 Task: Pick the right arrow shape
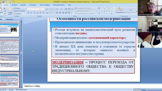click(x=107, y=11)
